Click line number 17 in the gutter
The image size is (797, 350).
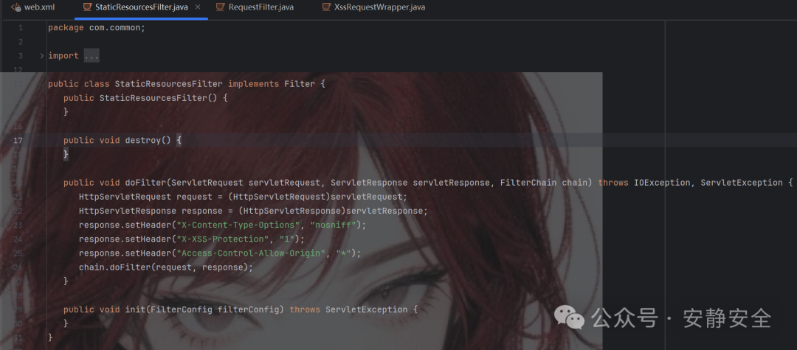coord(18,140)
